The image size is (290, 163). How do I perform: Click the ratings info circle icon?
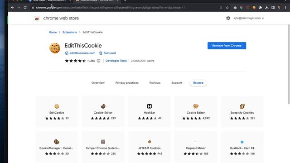(99, 61)
